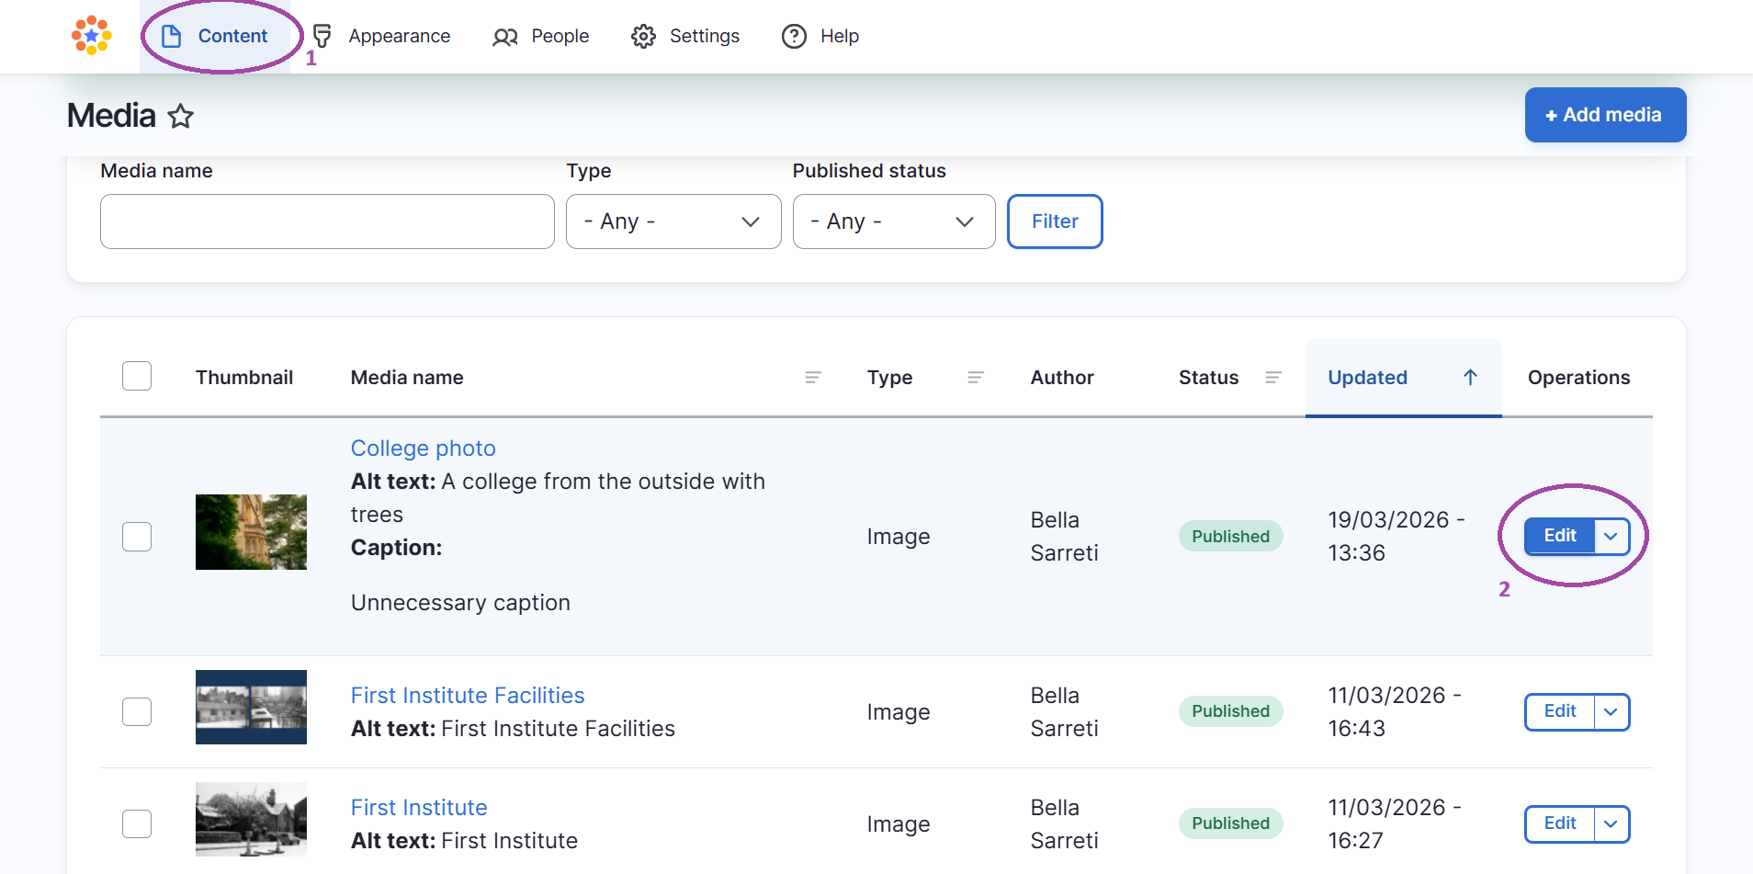Click the College photo thumbnail
The image size is (1753, 874).
pyautogui.click(x=251, y=531)
